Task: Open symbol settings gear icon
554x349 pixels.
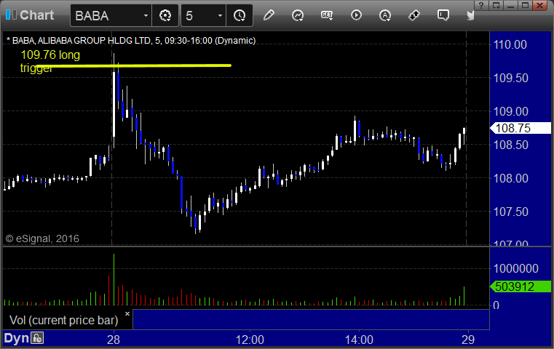Action: coord(165,15)
